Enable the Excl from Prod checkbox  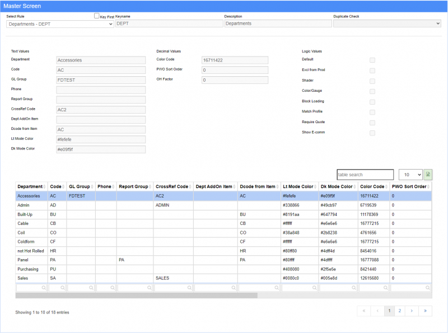click(x=372, y=70)
